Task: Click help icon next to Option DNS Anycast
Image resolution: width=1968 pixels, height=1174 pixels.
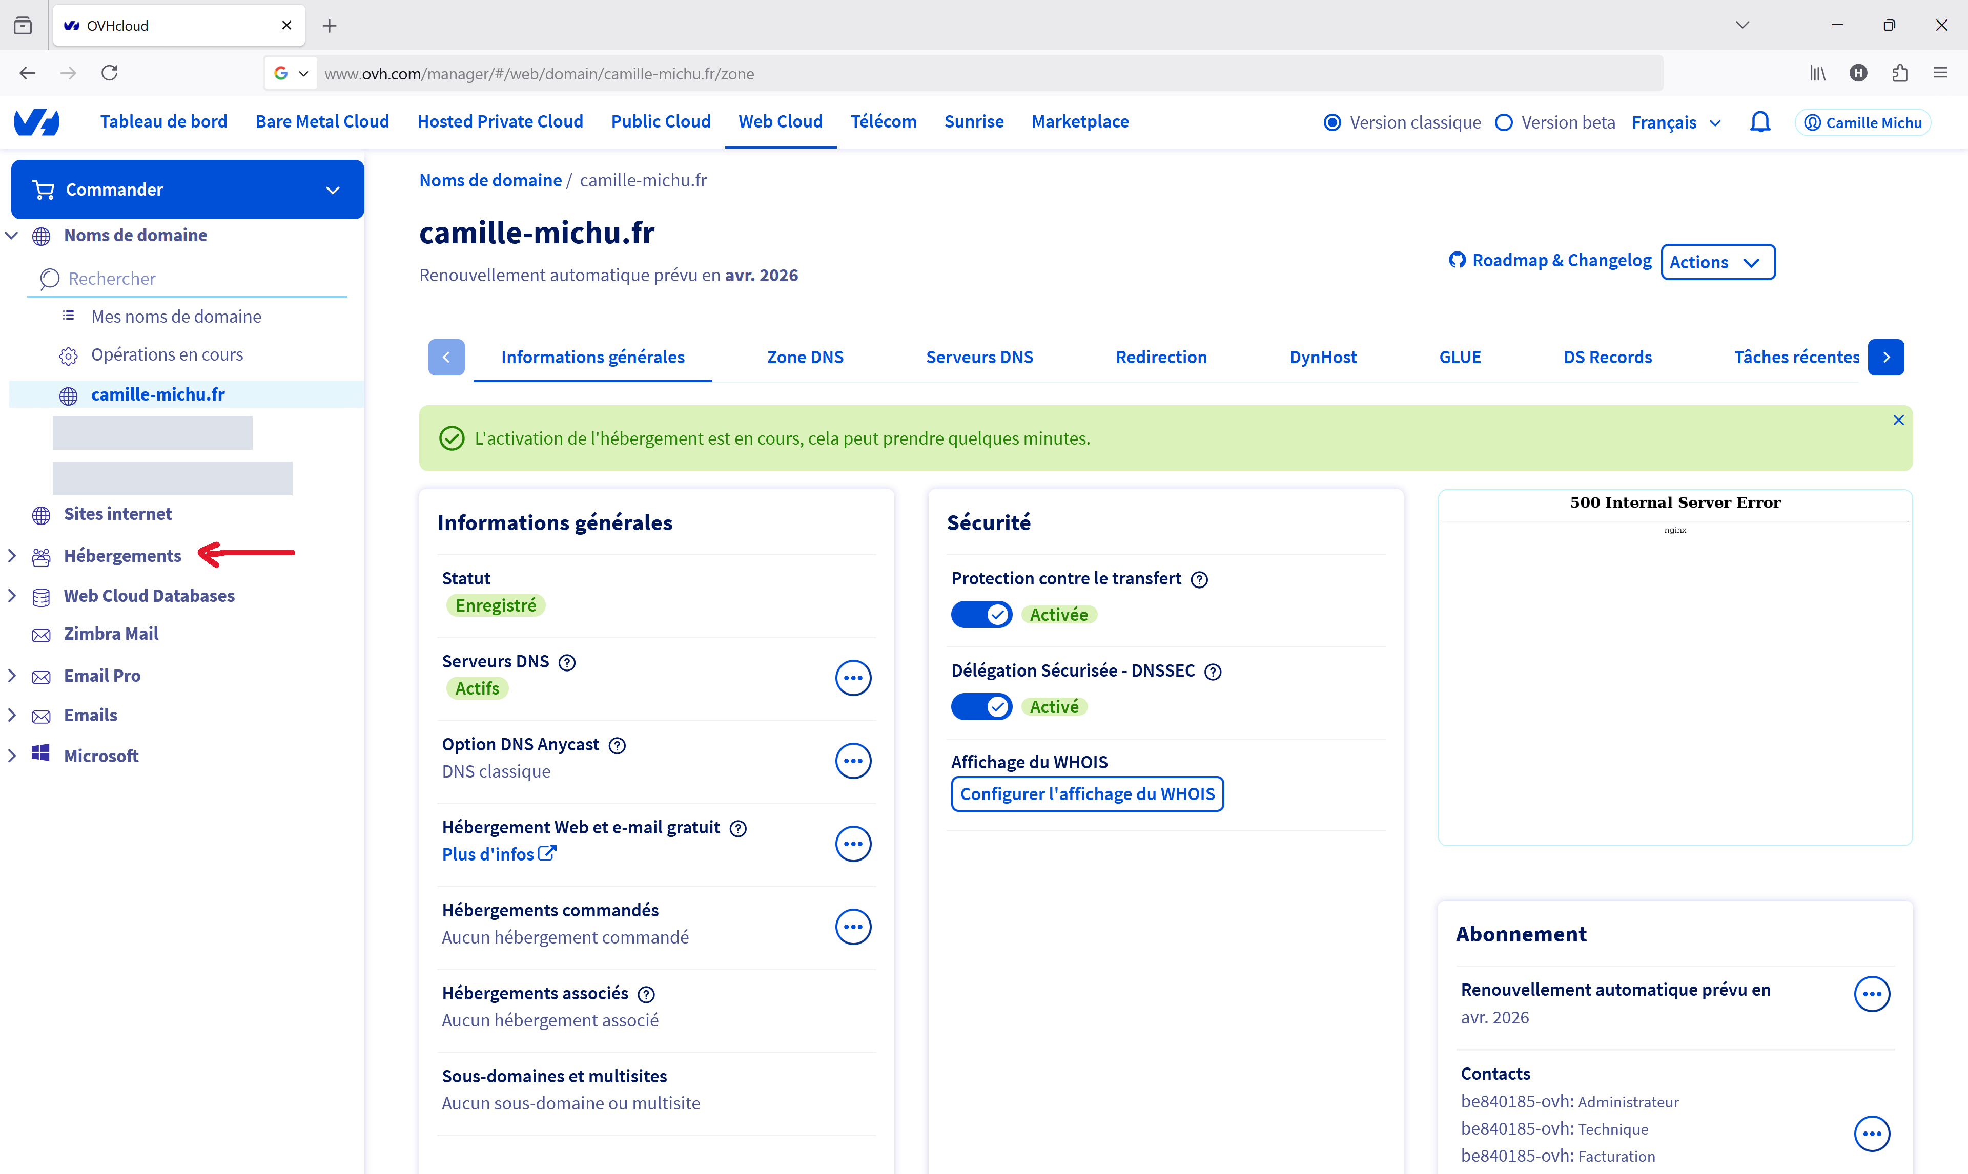Action: click(617, 745)
